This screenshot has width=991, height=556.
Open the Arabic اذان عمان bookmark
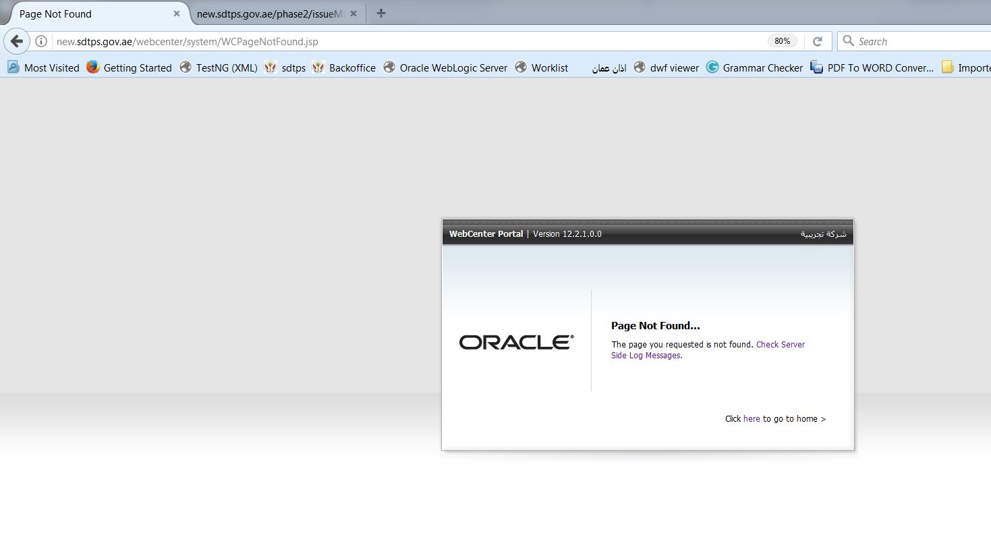(608, 67)
